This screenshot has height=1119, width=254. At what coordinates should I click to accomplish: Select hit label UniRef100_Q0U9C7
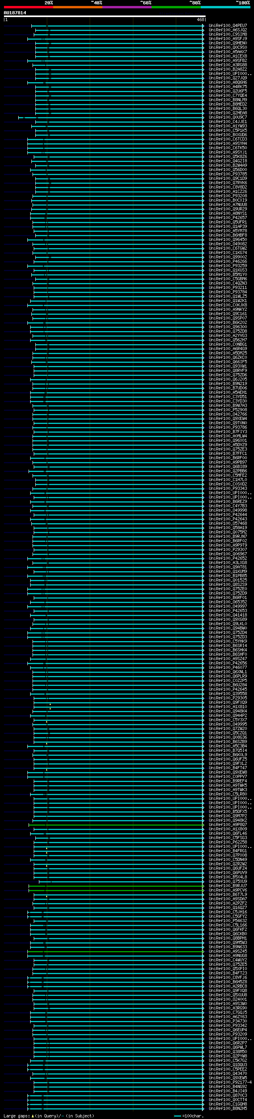click(227, 117)
